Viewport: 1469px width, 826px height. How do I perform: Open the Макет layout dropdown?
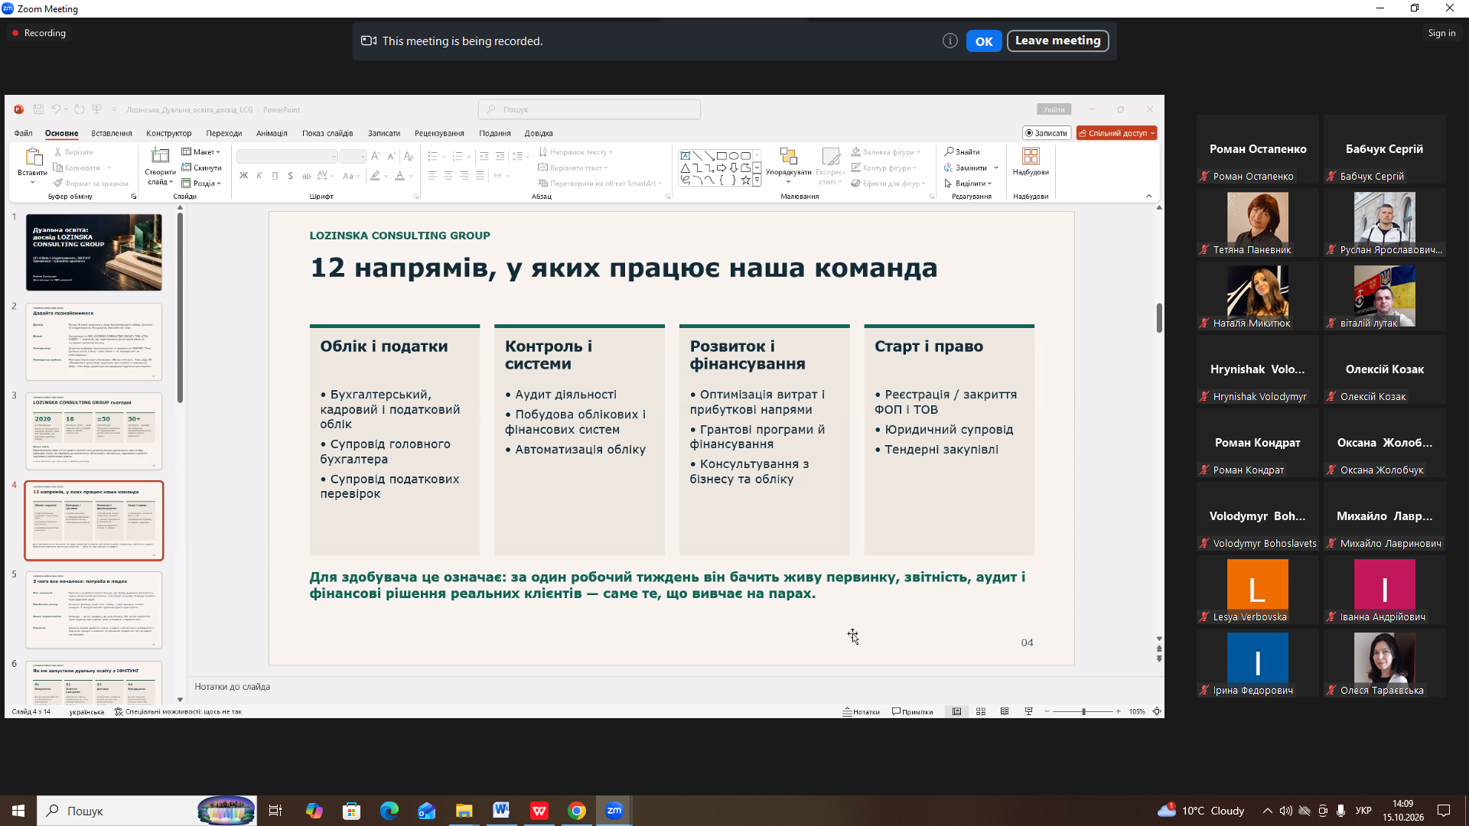pos(201,151)
